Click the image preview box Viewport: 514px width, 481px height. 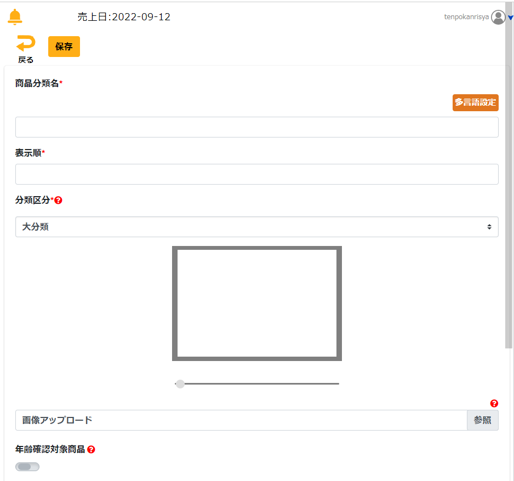[256, 303]
